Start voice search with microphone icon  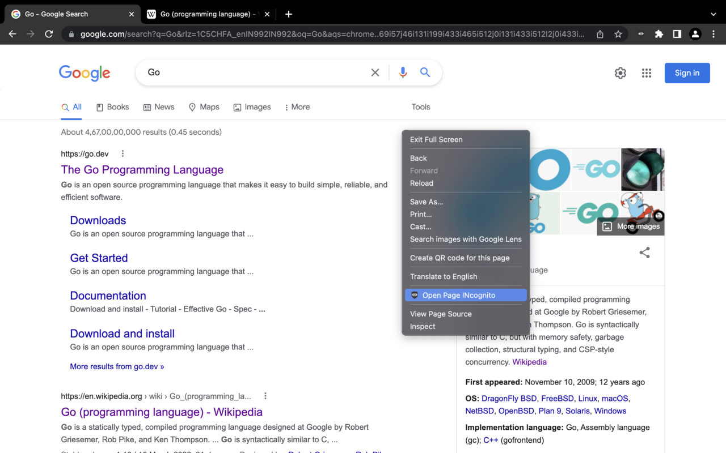point(403,72)
